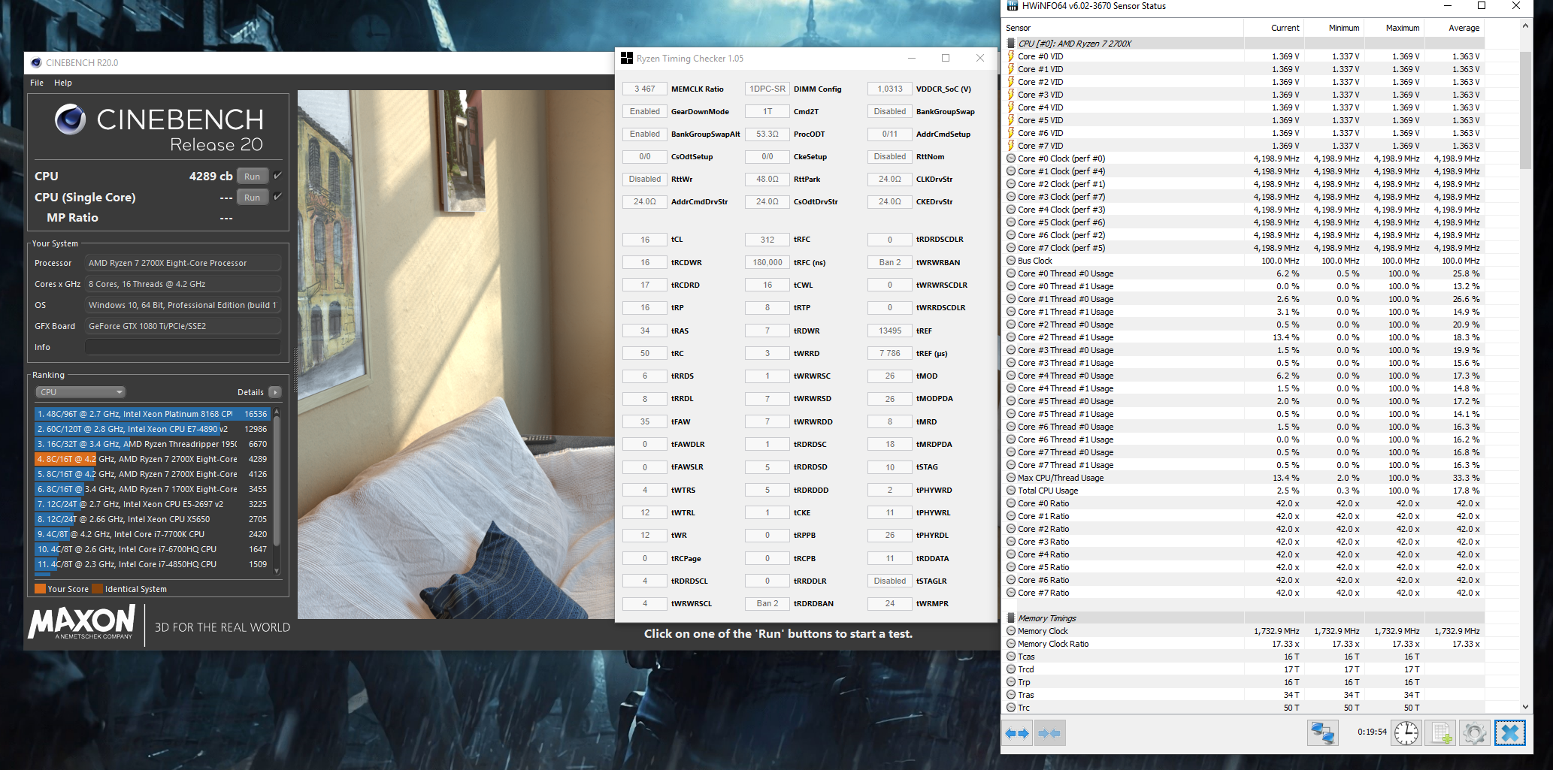The height and width of the screenshot is (770, 1553).
Task: Click the lightning icon beside Core #0 VID
Action: tap(1011, 56)
